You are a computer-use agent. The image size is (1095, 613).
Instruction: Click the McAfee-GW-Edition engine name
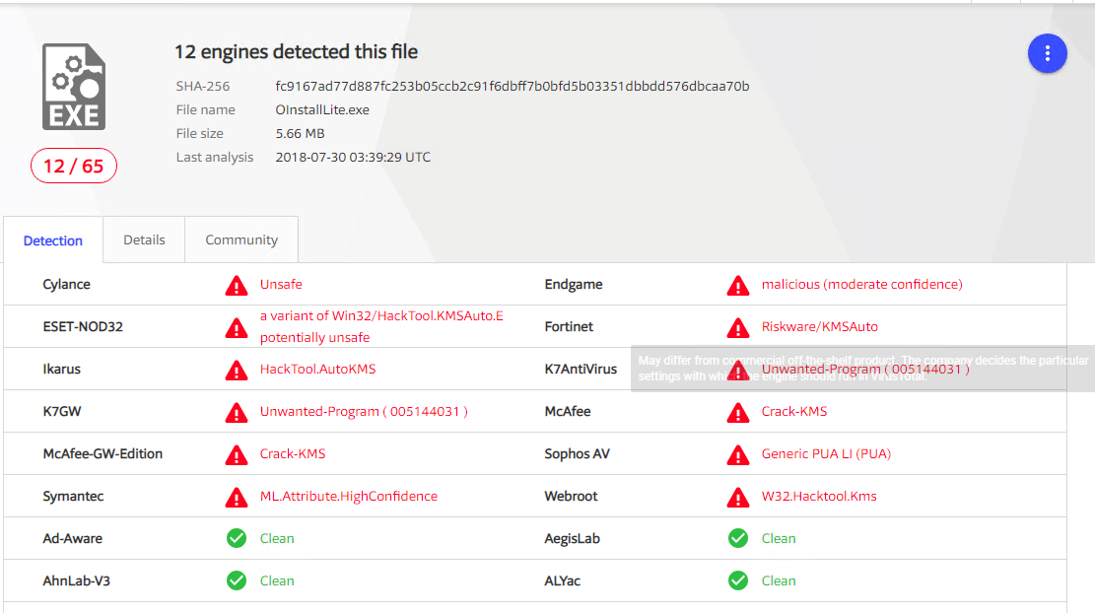coord(103,453)
